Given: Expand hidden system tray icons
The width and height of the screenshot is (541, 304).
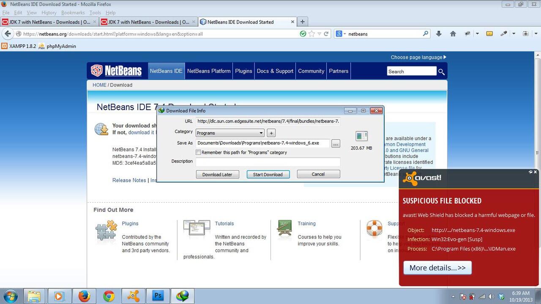Looking at the screenshot, I should click(453, 297).
